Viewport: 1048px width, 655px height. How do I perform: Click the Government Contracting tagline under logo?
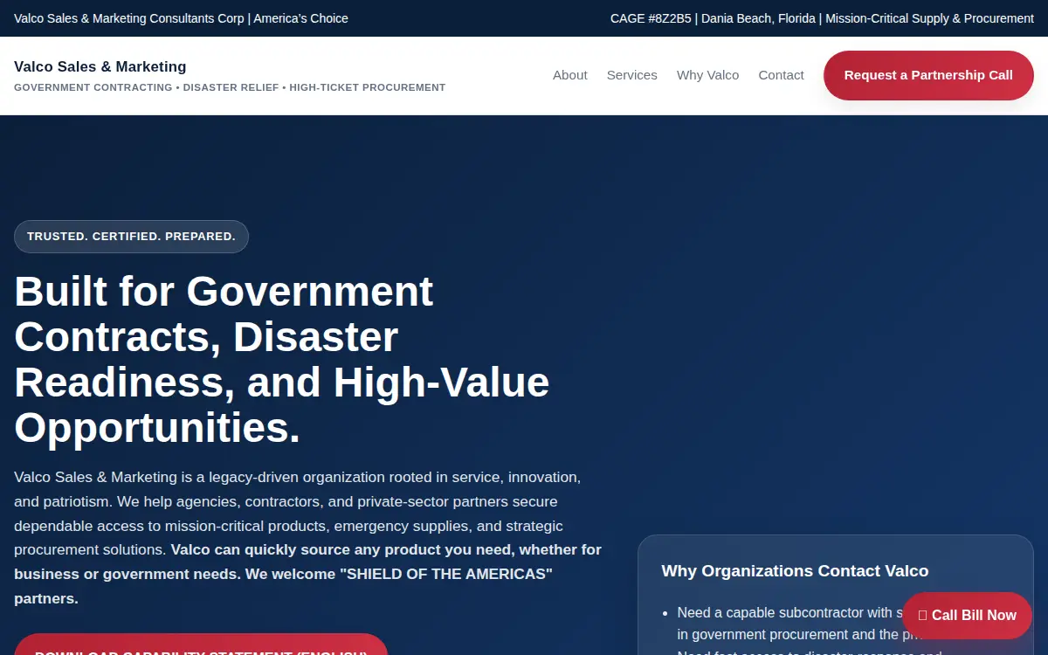tap(230, 87)
